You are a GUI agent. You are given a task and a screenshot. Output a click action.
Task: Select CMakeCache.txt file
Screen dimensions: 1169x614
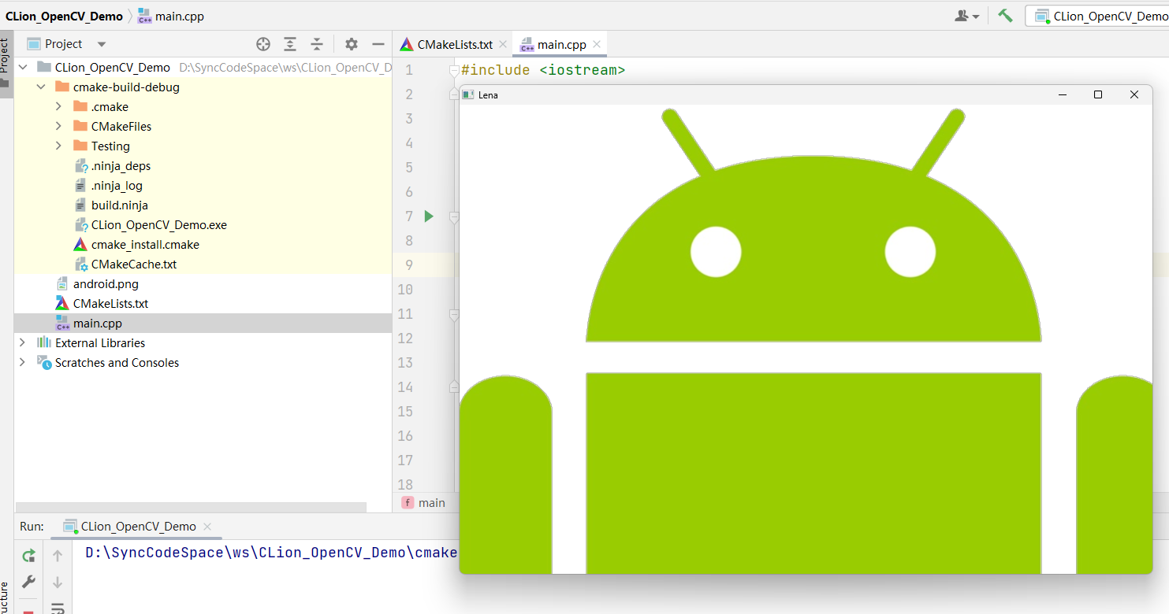pos(133,264)
